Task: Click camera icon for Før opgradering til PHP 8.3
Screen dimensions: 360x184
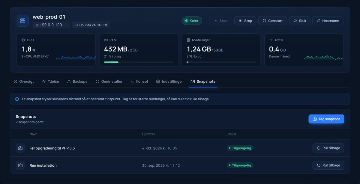Action: pyautogui.click(x=20, y=148)
